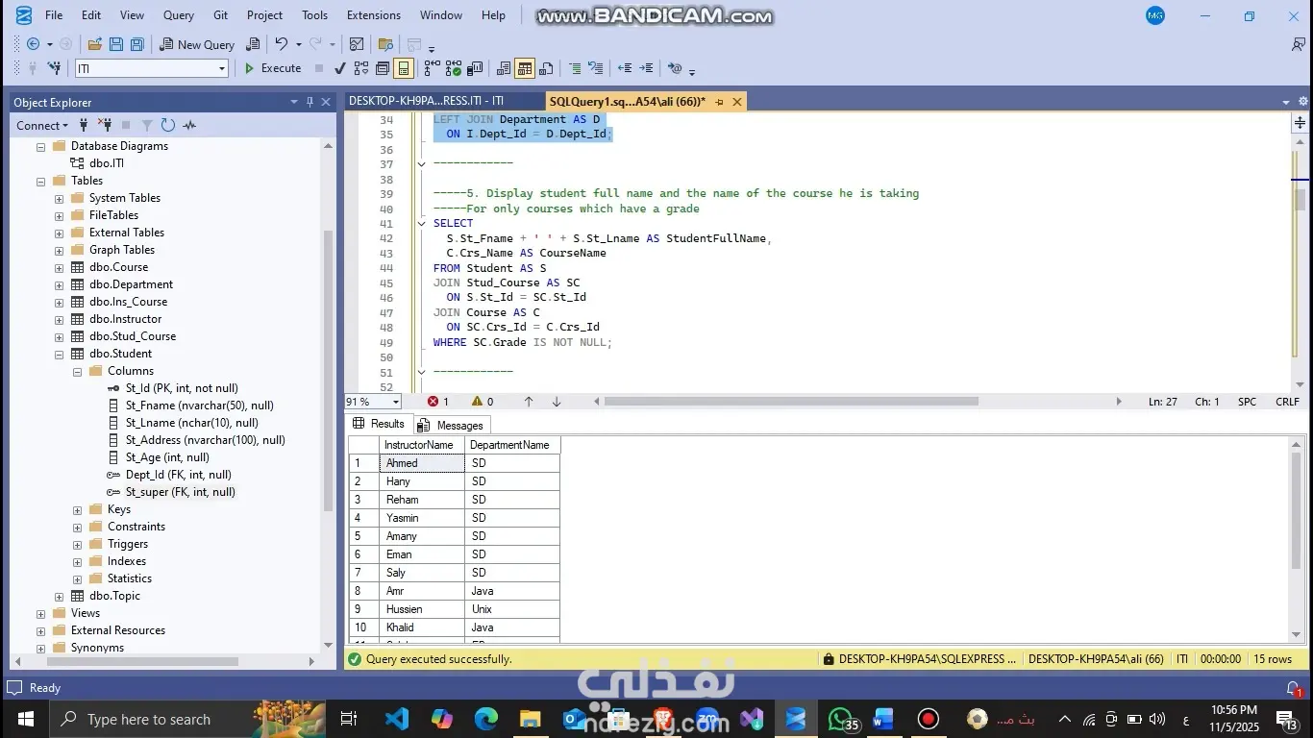Click the New Query button
The image size is (1313, 738).
point(197,44)
